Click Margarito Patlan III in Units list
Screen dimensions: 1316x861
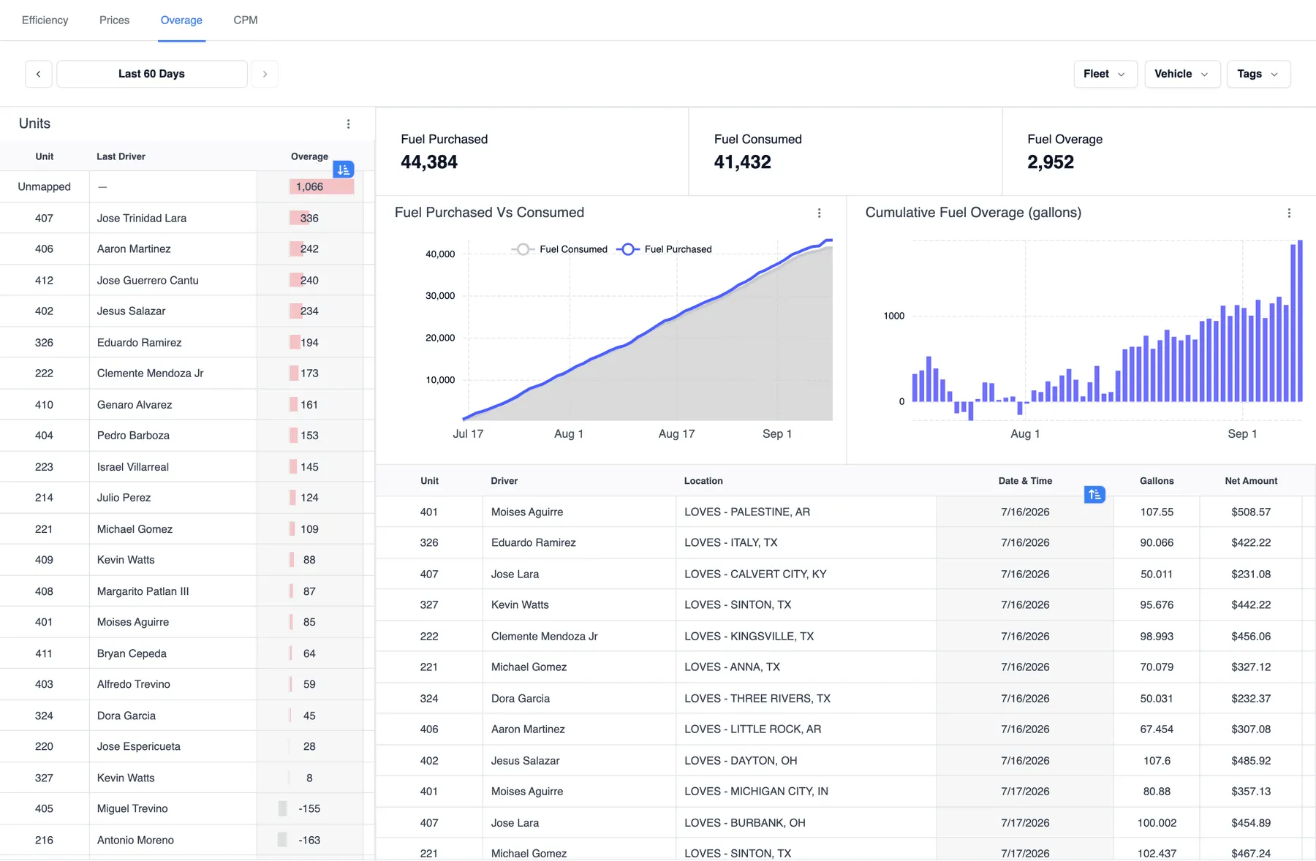143,591
